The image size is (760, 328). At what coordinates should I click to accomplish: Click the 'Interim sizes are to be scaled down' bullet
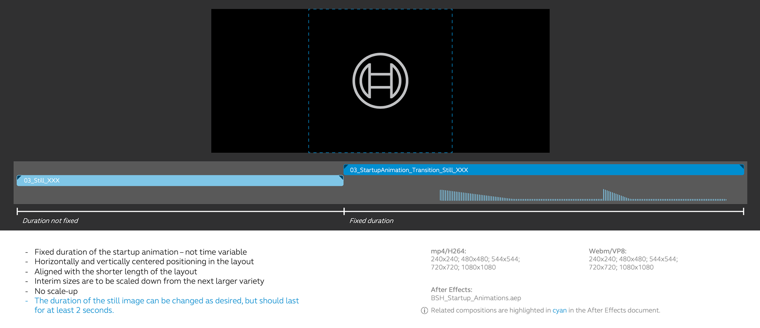click(149, 281)
